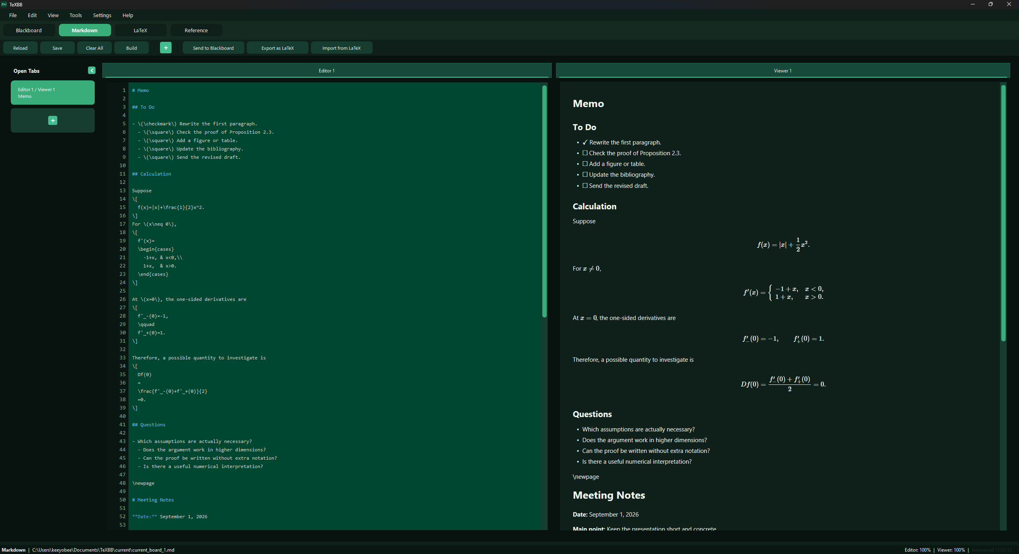Image resolution: width=1019 pixels, height=554 pixels.
Task: Click 'Editor: 100%' zoom in status bar
Action: tap(917, 550)
